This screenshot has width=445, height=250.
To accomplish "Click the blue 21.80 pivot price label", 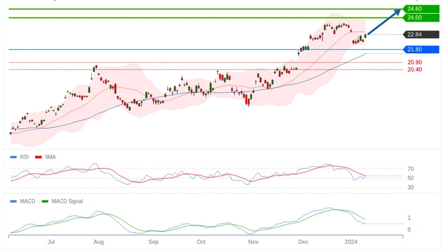I will 416,50.
